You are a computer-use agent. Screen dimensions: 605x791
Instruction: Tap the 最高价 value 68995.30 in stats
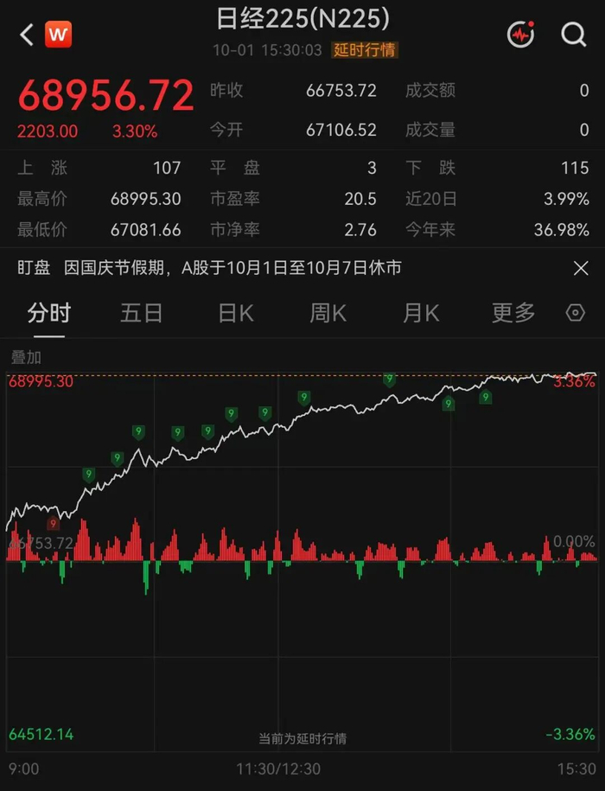[146, 199]
